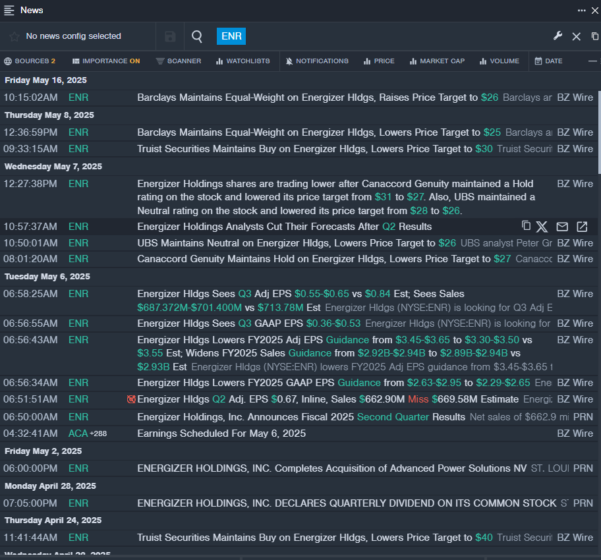Email the Analysts Cut Forecasts story
The height and width of the screenshot is (560, 601).
pos(562,227)
